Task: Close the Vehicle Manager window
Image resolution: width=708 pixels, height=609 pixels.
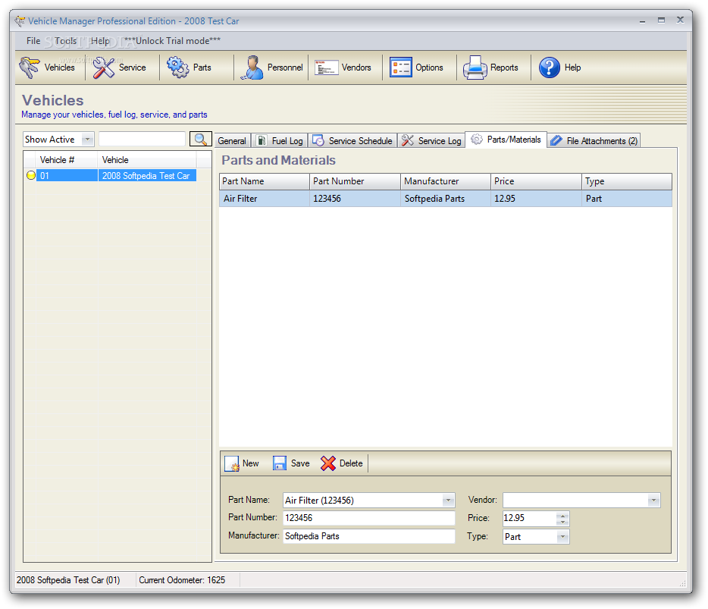Action: pos(680,20)
